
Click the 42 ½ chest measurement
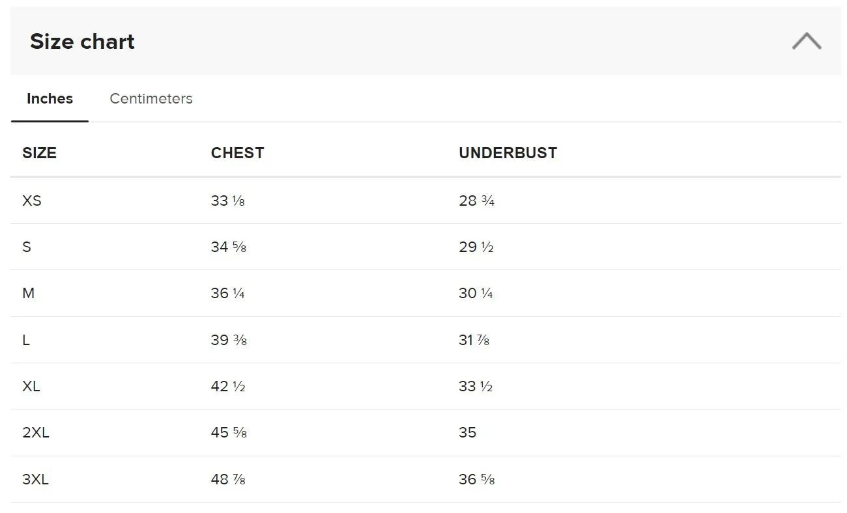(x=228, y=386)
